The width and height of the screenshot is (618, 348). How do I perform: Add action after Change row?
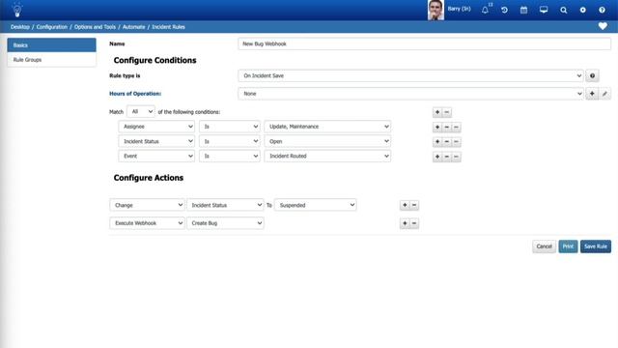tap(405, 205)
